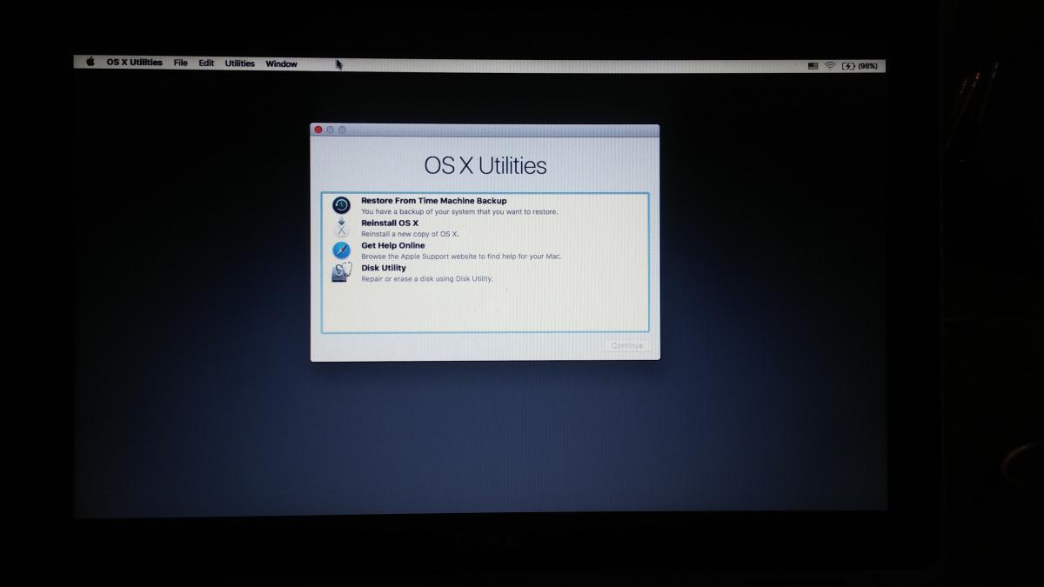
Task: Close the OS X Utilities window
Action: pyautogui.click(x=318, y=130)
